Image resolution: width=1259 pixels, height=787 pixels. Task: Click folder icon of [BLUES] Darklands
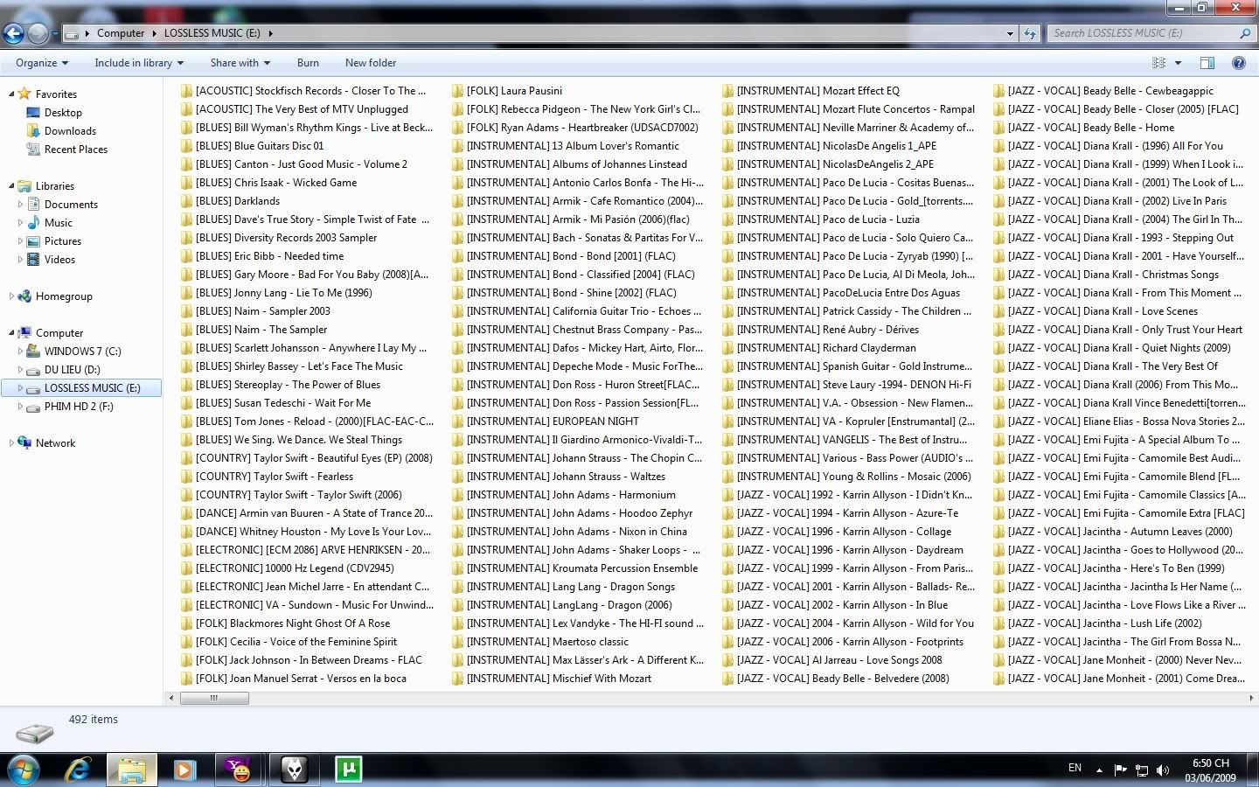[x=187, y=201]
